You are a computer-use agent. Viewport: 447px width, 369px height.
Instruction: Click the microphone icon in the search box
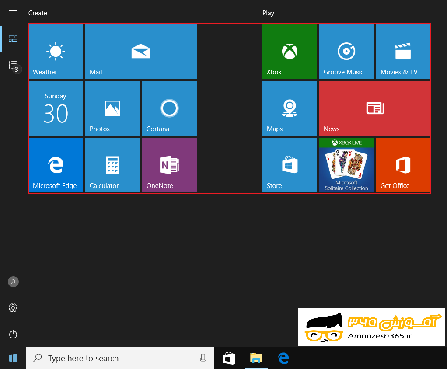coord(203,358)
